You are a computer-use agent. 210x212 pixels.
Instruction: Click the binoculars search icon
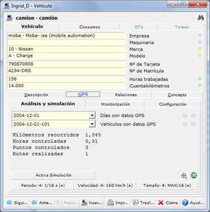[201, 18]
